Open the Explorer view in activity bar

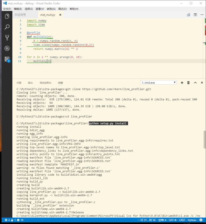[x=7, y=16]
